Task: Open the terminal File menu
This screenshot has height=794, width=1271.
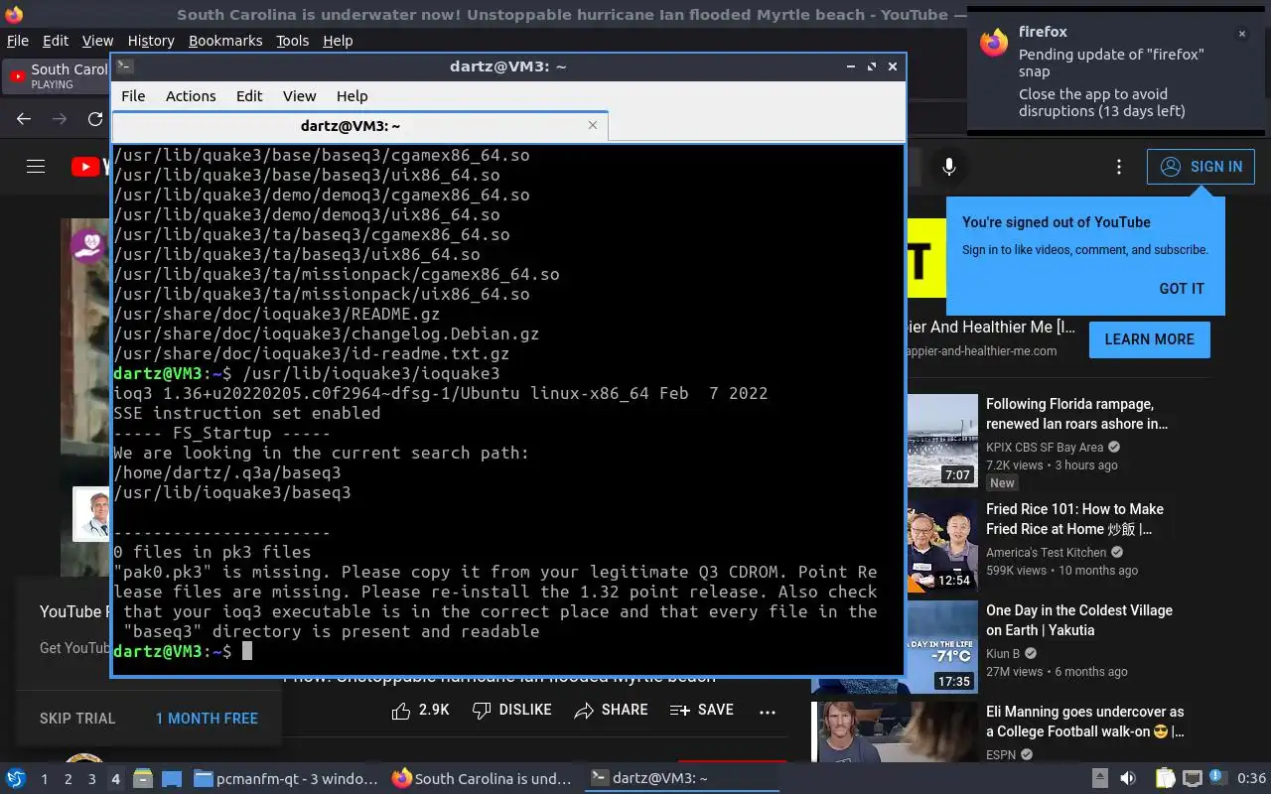Action: [x=133, y=96]
